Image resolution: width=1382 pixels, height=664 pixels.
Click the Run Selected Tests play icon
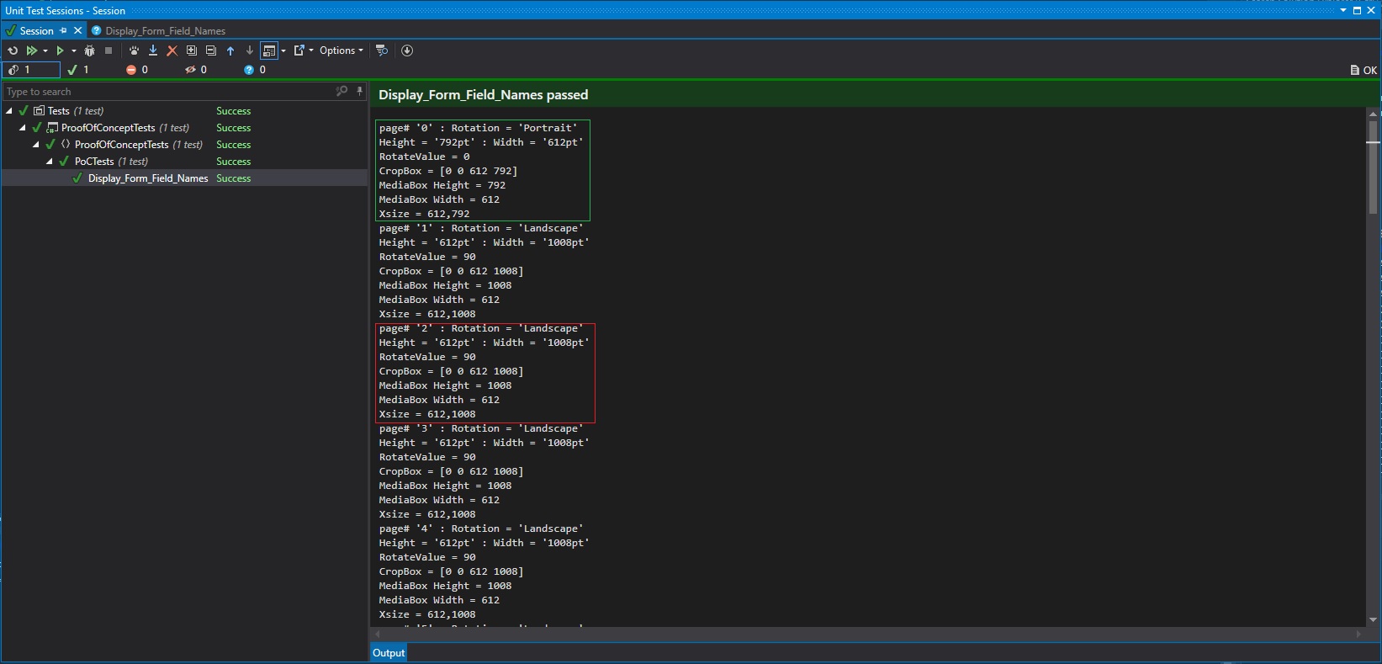[x=60, y=50]
